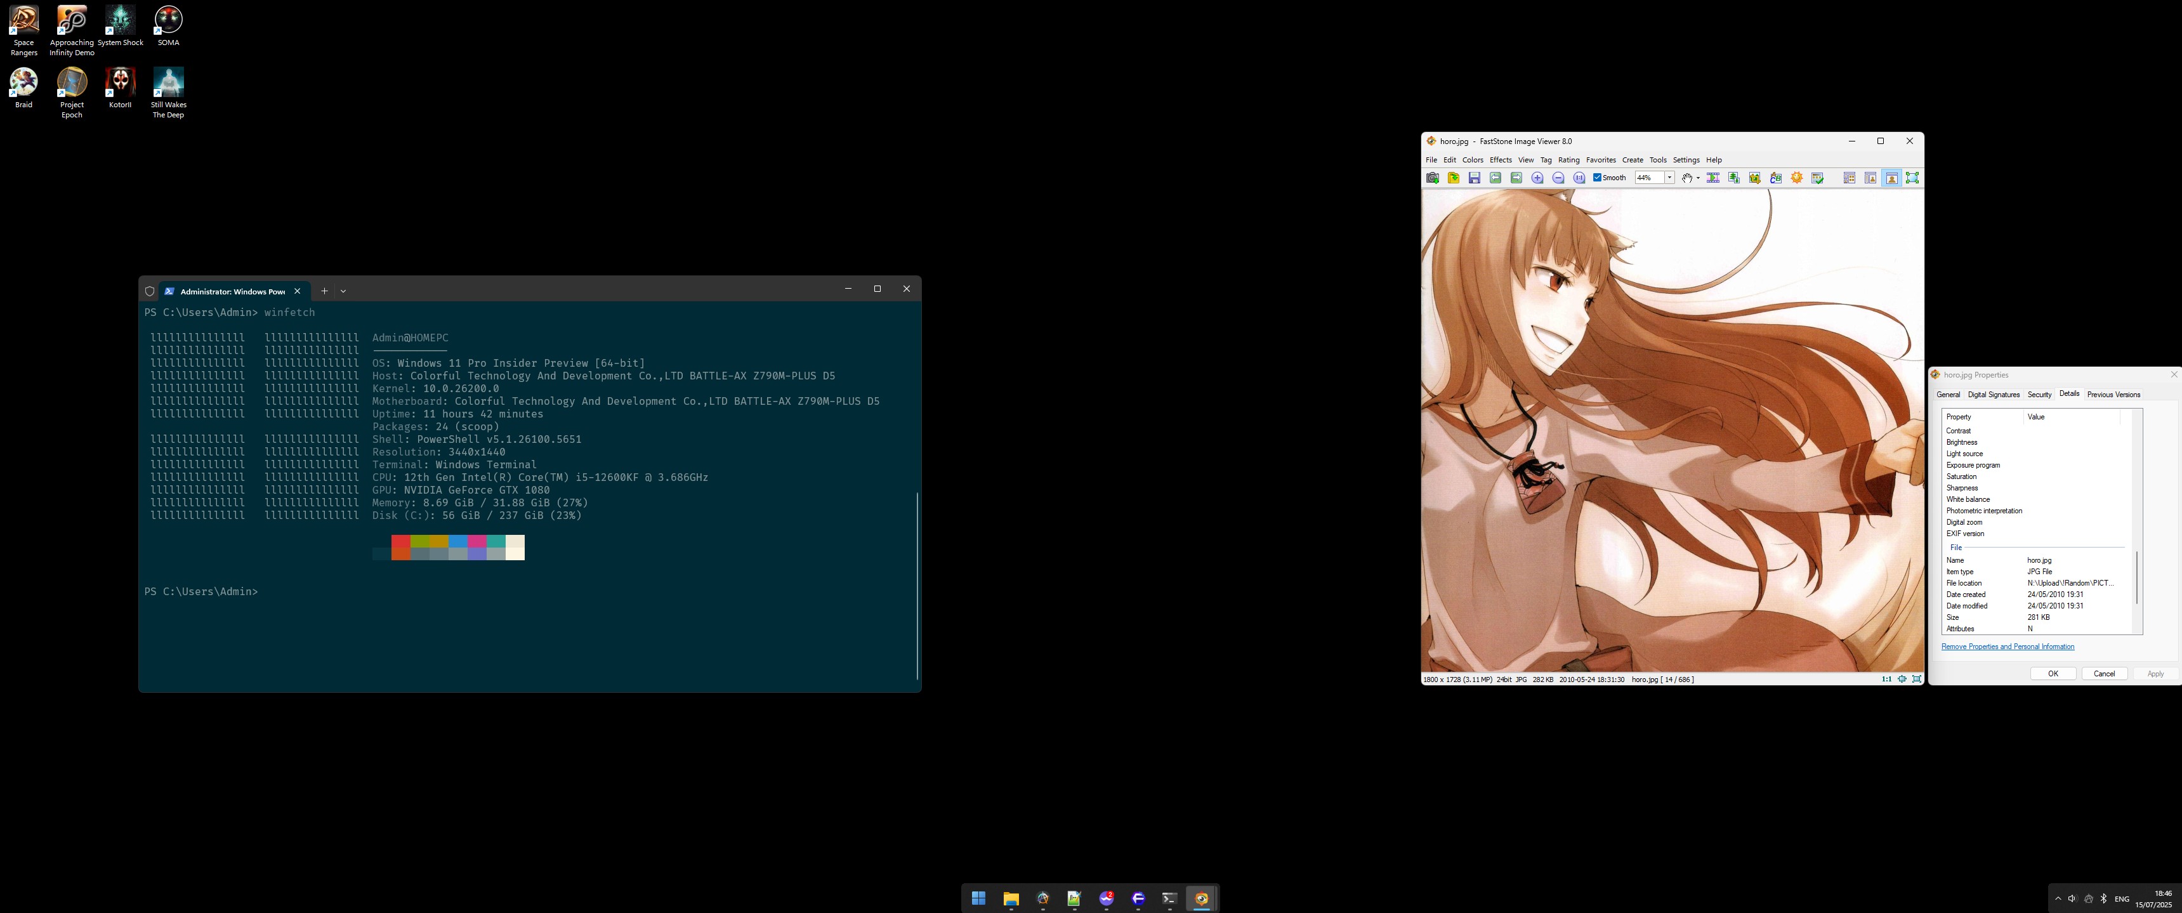Open the Crop Board tool icon
Screen dimensions: 2182x913
[x=1755, y=178]
